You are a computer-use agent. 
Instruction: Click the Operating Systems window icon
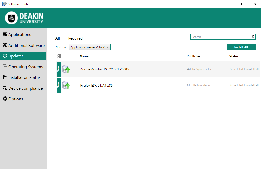point(5,67)
